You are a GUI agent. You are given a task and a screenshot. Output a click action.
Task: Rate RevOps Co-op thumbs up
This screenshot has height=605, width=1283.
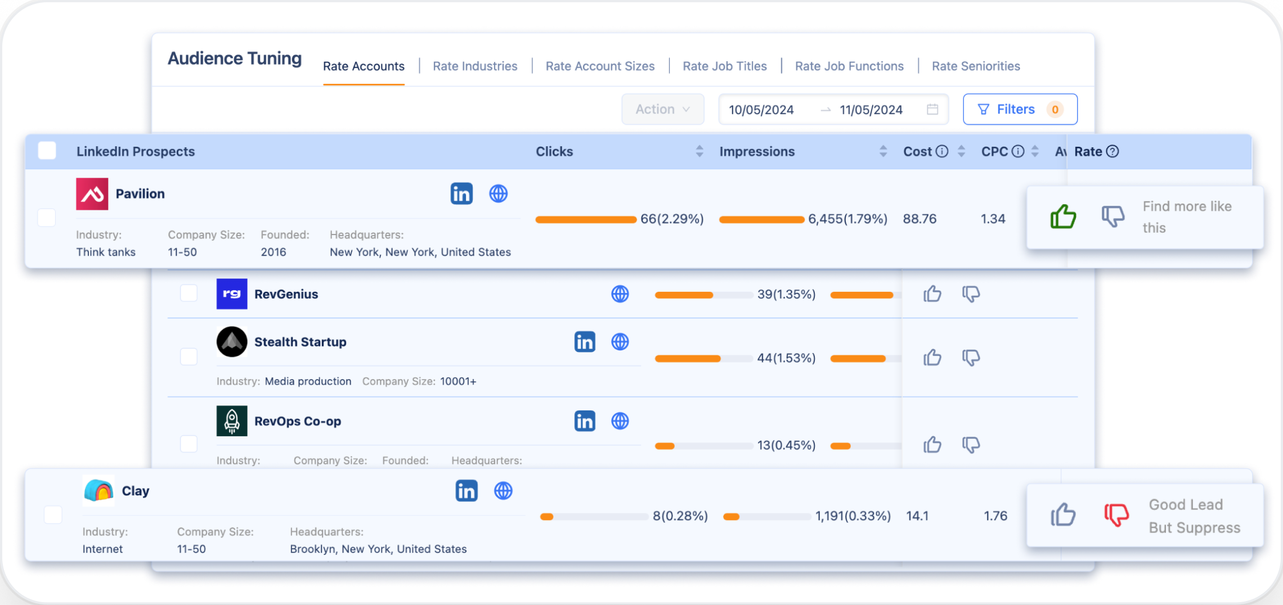[932, 445]
